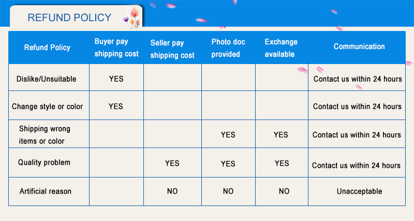This screenshot has width=414, height=221.
Task: Click the Photo doc provided header
Action: point(228,48)
